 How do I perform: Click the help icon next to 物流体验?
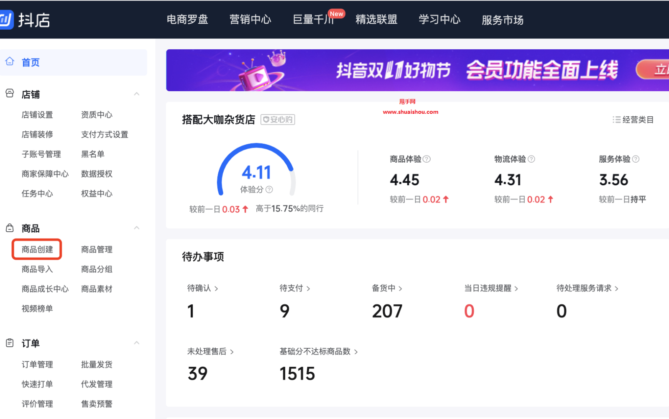531,159
